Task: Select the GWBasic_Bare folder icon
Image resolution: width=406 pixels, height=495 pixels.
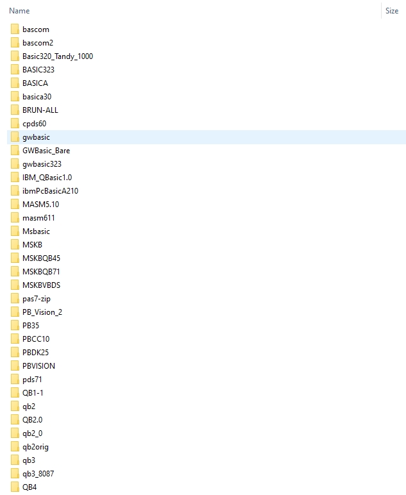Action: tap(15, 150)
